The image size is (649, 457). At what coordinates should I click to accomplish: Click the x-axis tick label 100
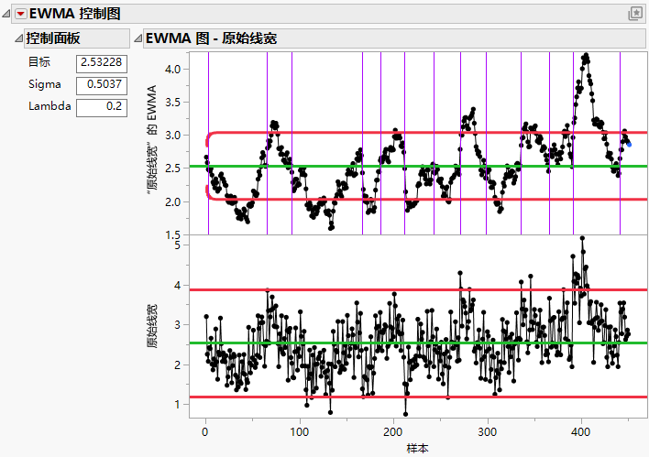[299, 432]
